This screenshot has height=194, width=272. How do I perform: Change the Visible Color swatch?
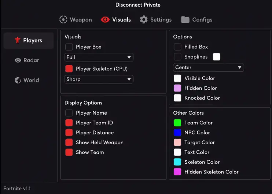click(177, 78)
